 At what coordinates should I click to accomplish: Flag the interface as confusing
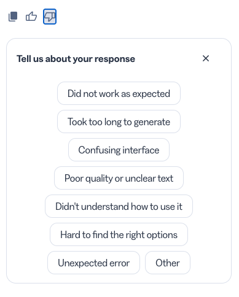click(119, 150)
